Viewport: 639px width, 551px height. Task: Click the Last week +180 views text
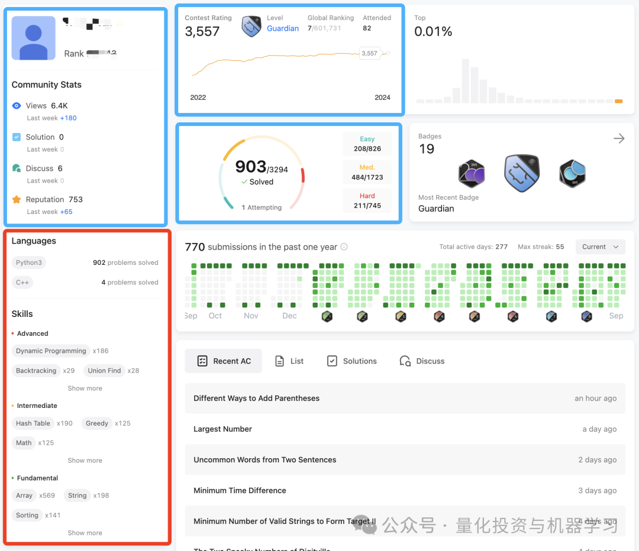pyautogui.click(x=51, y=118)
